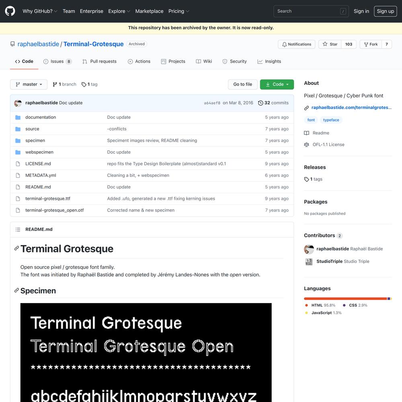Open the 32 commits history link
Viewport: 402px width, 402px height.
(273, 103)
